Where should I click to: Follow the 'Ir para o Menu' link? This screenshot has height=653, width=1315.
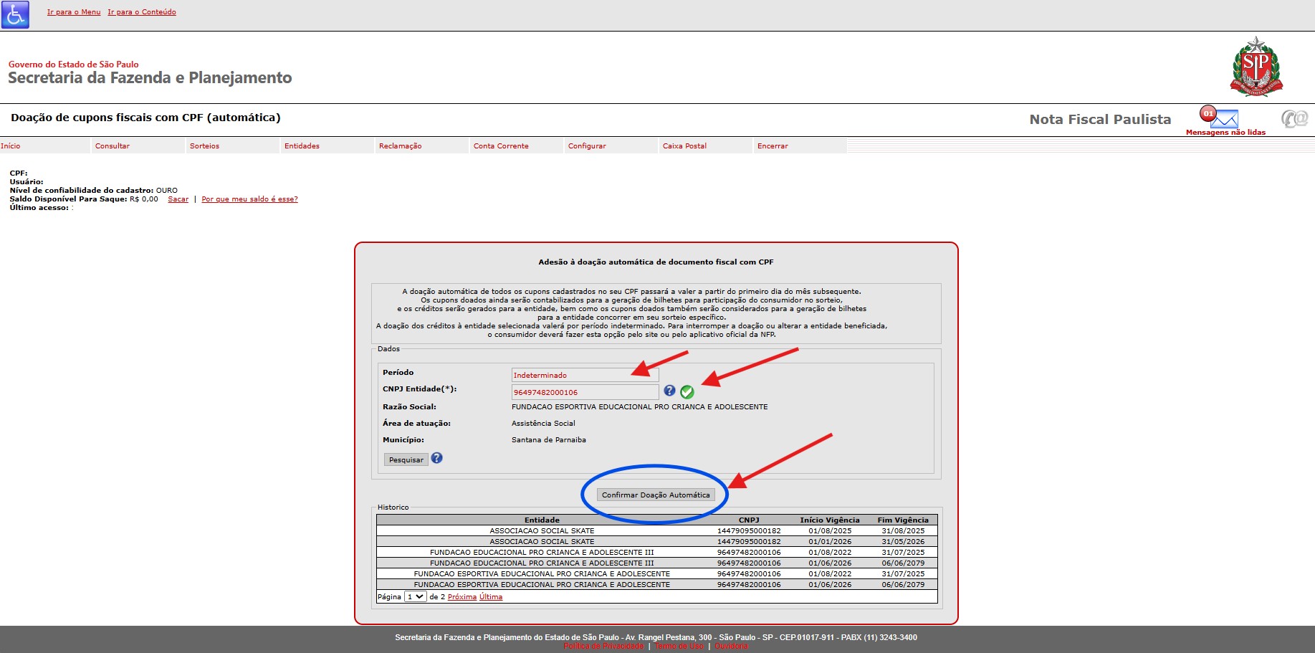[74, 12]
